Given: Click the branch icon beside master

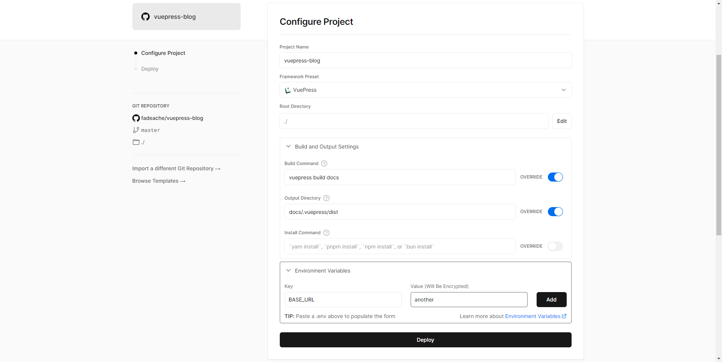Looking at the screenshot, I should [136, 130].
